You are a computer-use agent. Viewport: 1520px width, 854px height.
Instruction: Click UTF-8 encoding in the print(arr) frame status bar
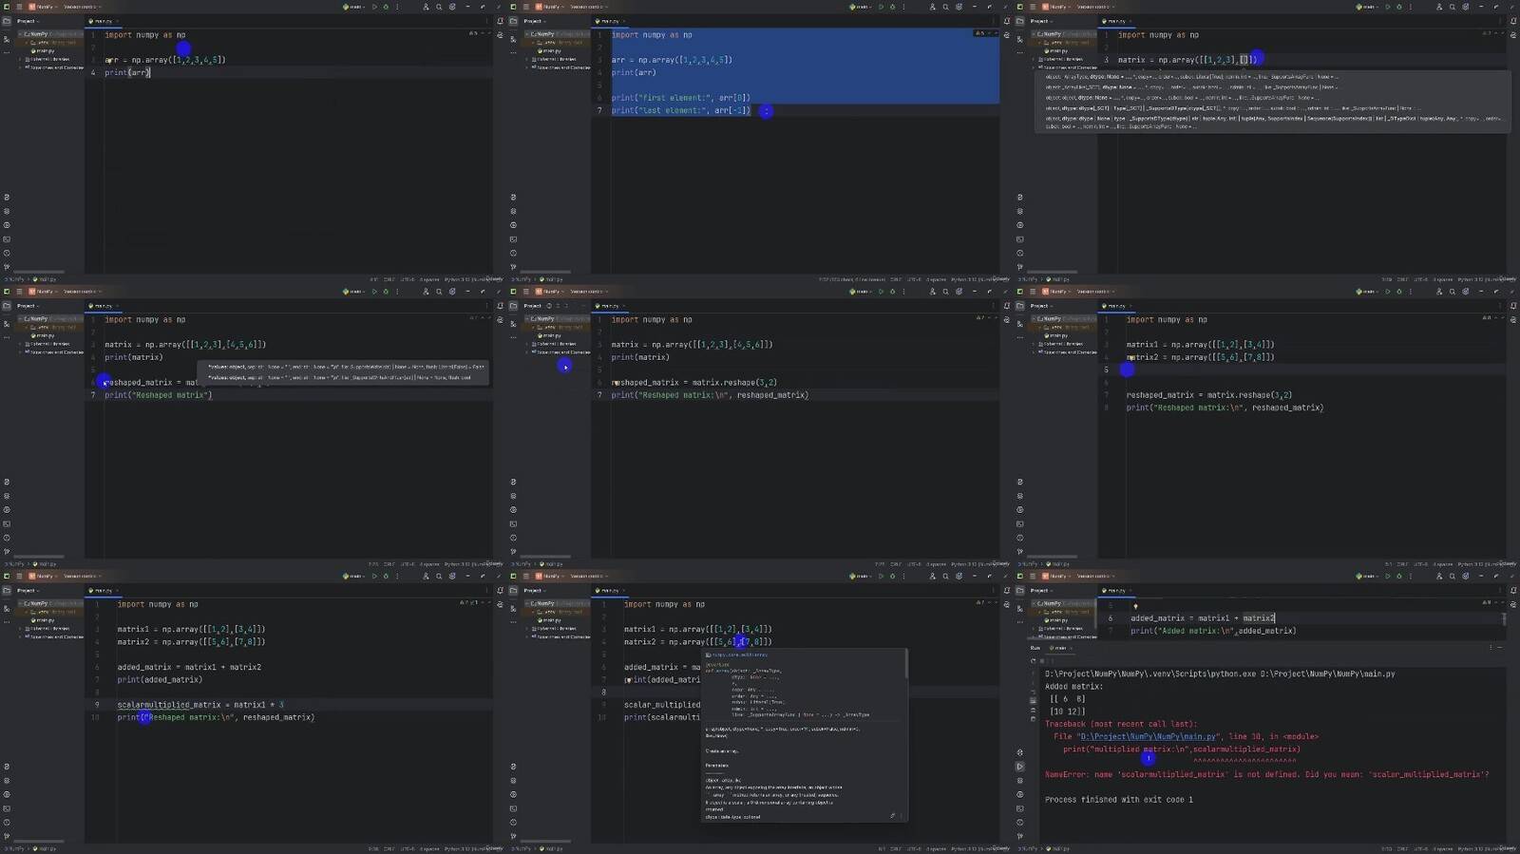click(x=408, y=279)
